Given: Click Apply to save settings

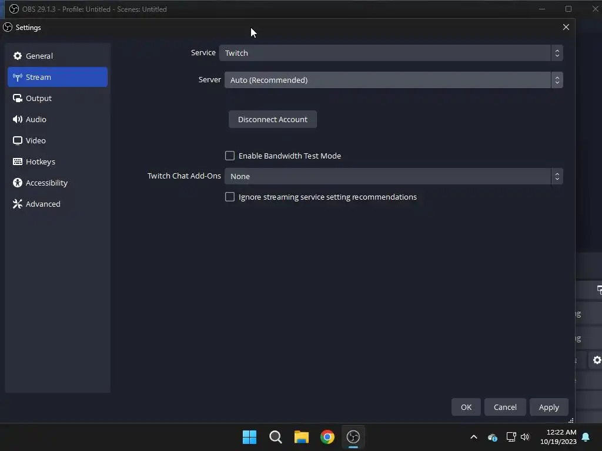Looking at the screenshot, I should click(549, 407).
